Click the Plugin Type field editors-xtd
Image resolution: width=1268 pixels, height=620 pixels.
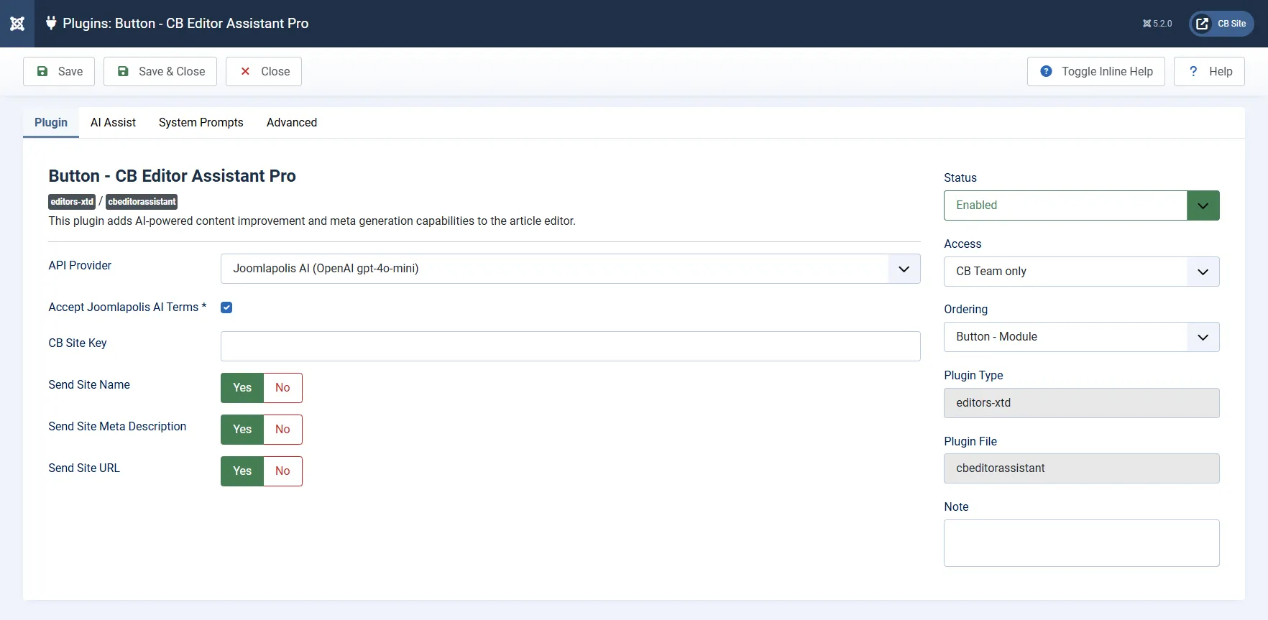pyautogui.click(x=1082, y=403)
